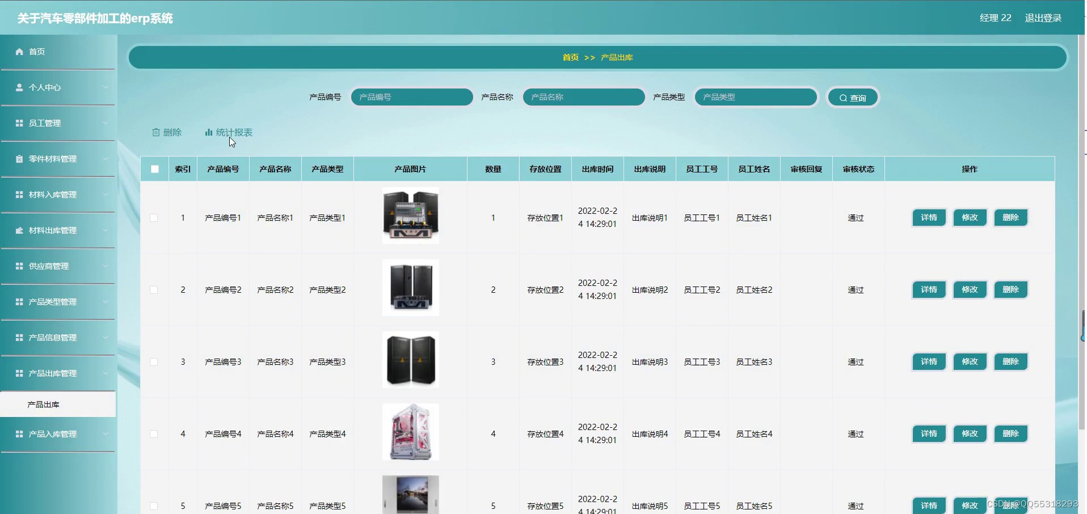Click the home icon in sidebar

(x=19, y=52)
